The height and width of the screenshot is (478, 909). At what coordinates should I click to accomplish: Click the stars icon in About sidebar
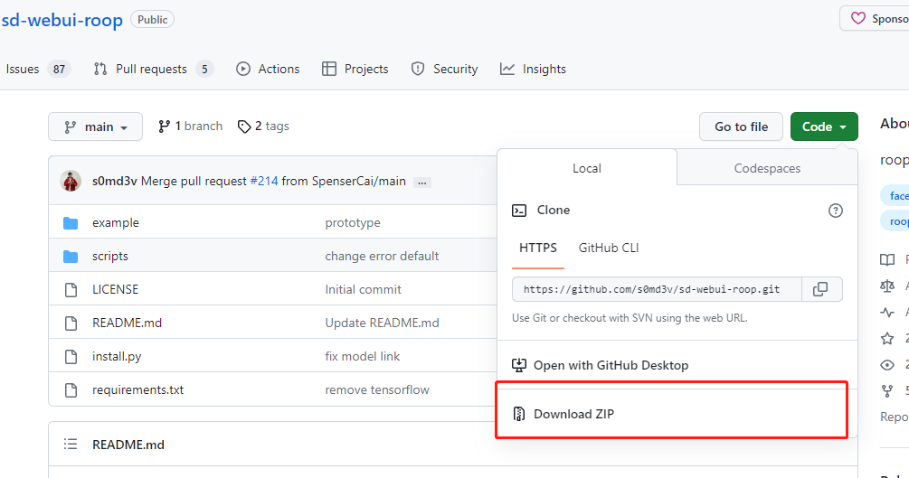click(x=887, y=338)
